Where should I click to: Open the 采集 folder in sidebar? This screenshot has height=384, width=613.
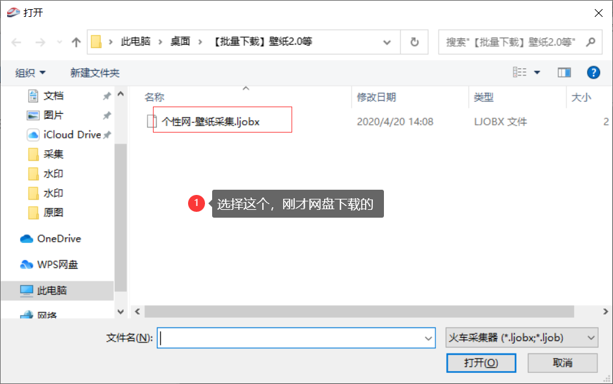(x=53, y=154)
